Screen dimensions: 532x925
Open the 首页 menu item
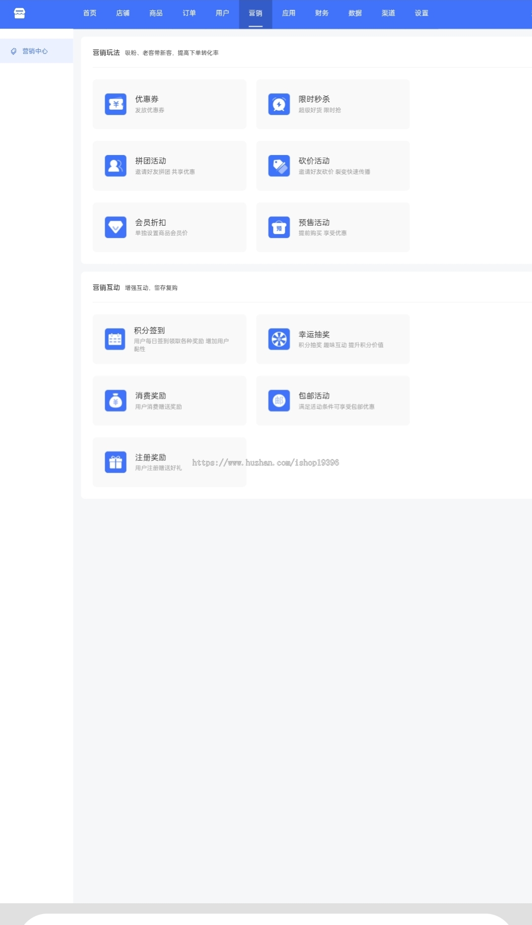point(90,13)
